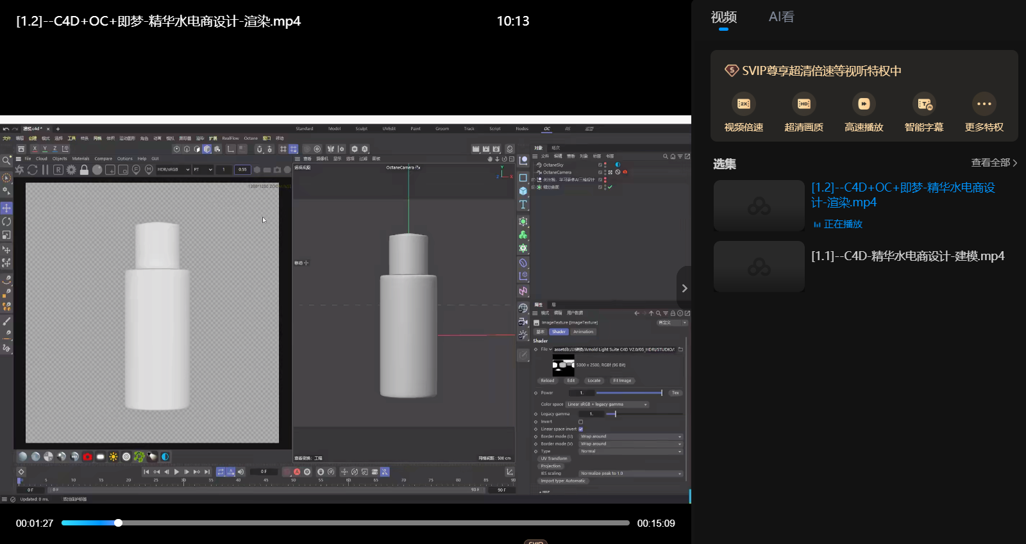Jump to the timeline start
The image size is (1026, 544).
point(146,472)
